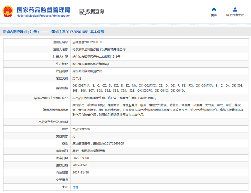This screenshot has height=193, width=251.
Task: Click 型号规格 row label
Action: coord(62,88)
